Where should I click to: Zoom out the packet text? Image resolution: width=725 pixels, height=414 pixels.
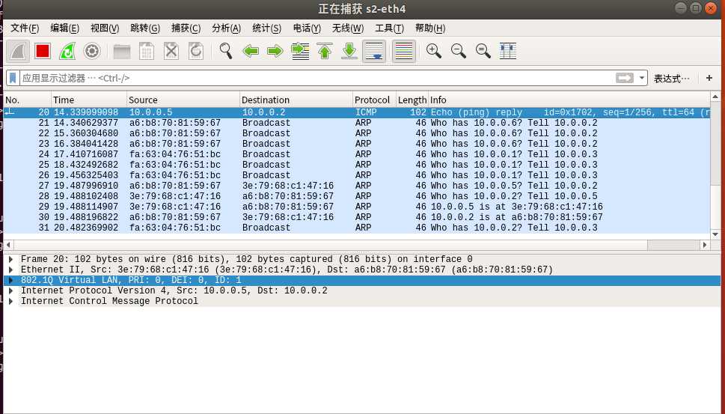pyautogui.click(x=458, y=51)
